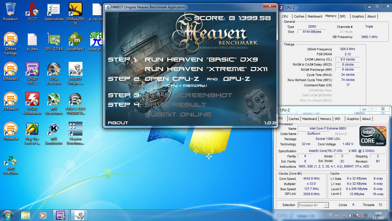Open the Heaven Benchmark desktop shortcut
This screenshot has height=221, width=392.
75,133
